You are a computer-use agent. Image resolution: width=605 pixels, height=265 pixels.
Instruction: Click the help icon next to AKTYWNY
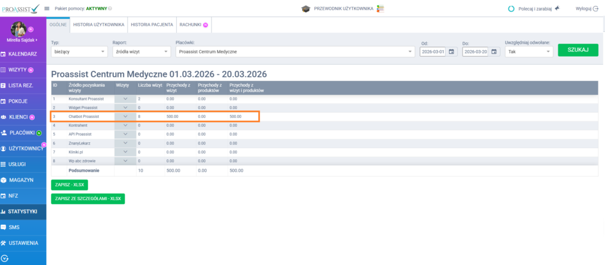[x=110, y=9]
